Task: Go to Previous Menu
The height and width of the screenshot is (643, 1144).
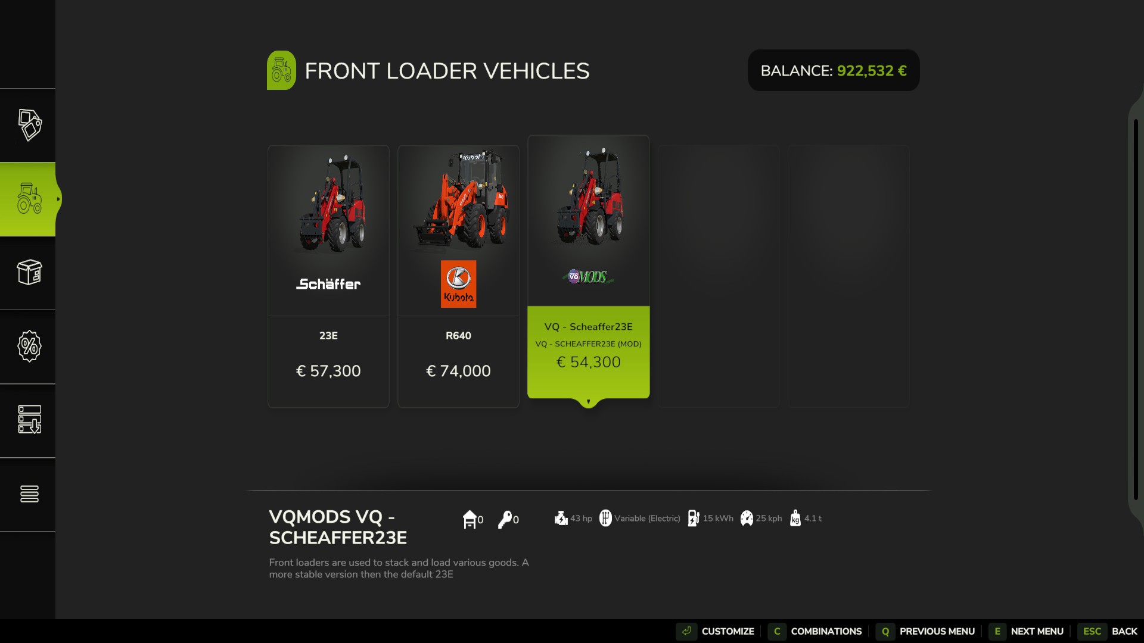Action: (x=925, y=631)
